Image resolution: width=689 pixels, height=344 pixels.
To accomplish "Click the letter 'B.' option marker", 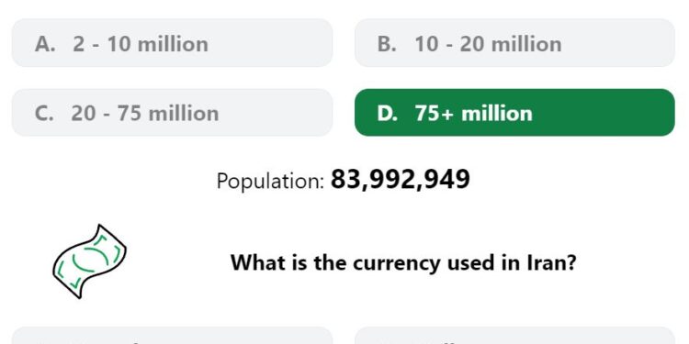I will point(387,44).
